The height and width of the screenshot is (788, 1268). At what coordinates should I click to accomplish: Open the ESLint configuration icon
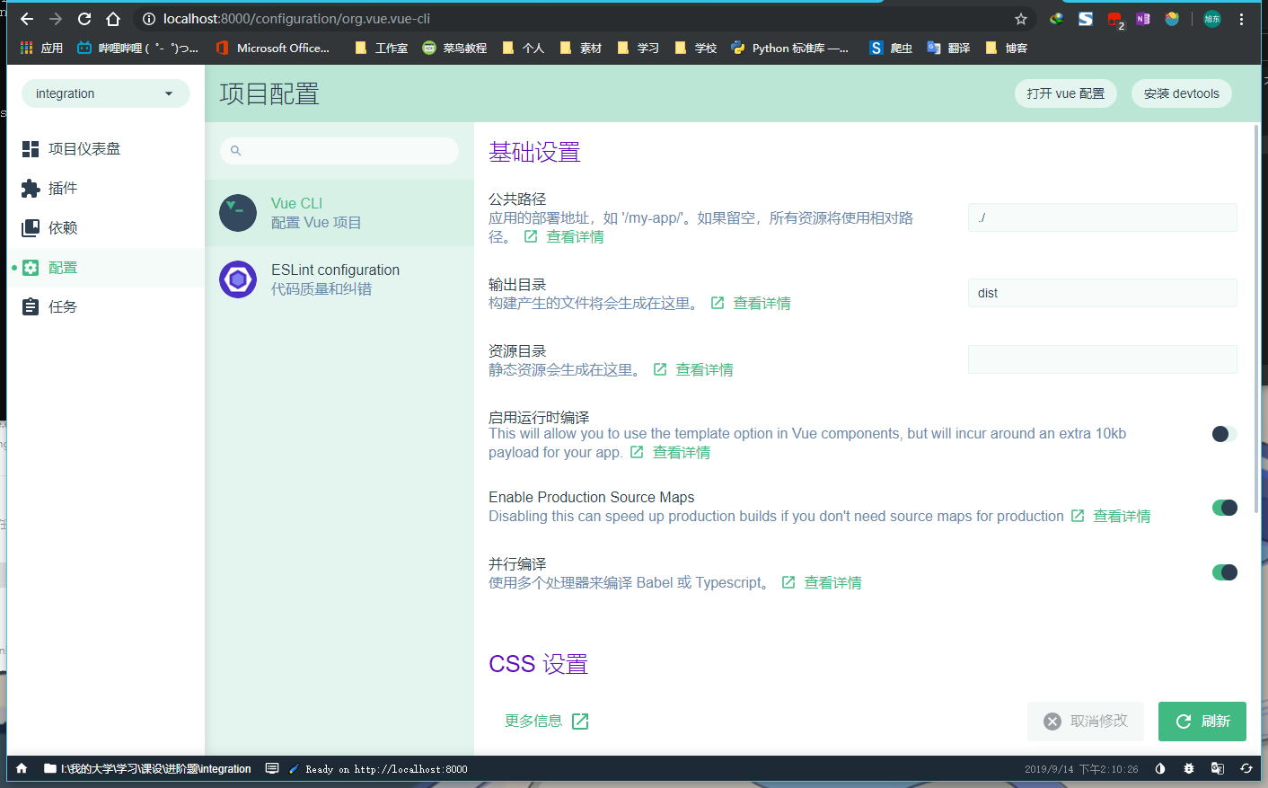click(237, 279)
